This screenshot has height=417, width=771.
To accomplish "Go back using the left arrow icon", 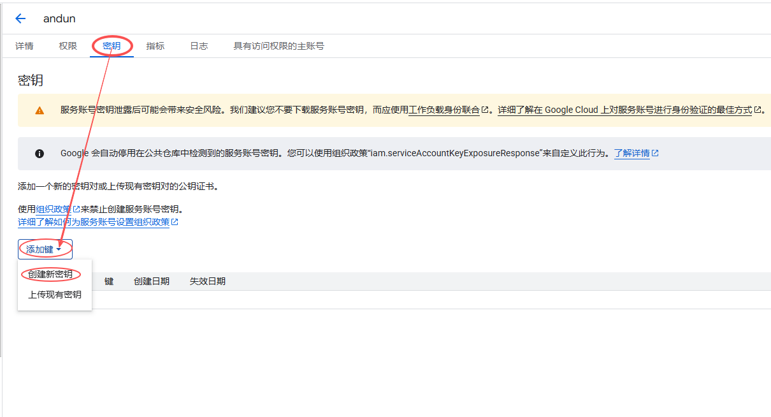I will coord(20,18).
